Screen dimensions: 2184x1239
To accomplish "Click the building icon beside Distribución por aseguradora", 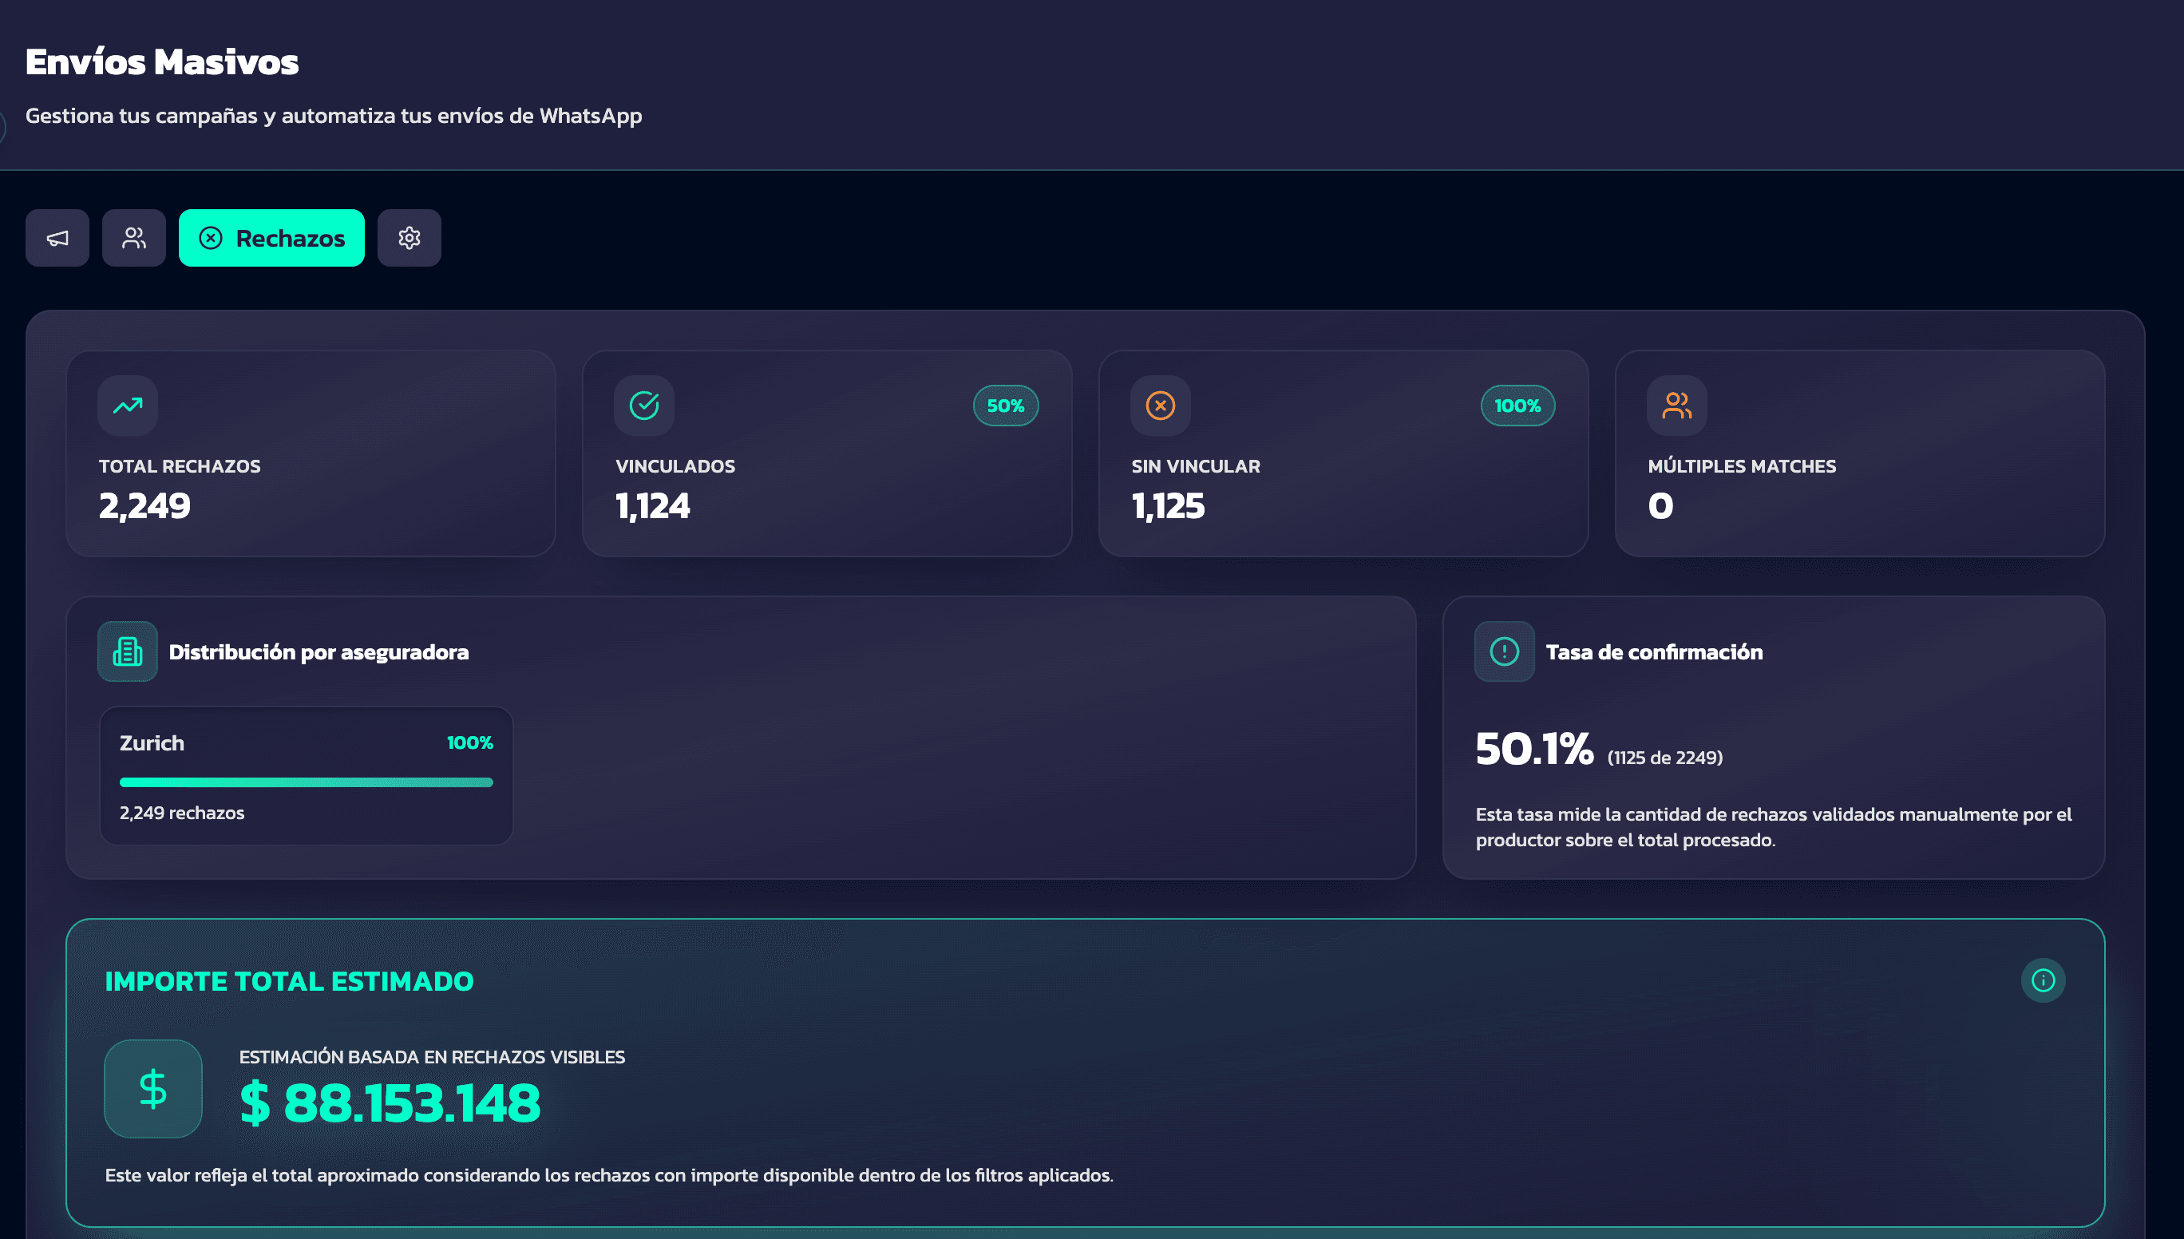I will [x=128, y=652].
